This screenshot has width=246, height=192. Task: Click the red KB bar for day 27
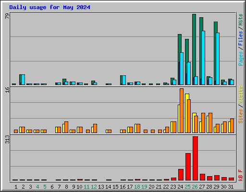coord(202,177)
